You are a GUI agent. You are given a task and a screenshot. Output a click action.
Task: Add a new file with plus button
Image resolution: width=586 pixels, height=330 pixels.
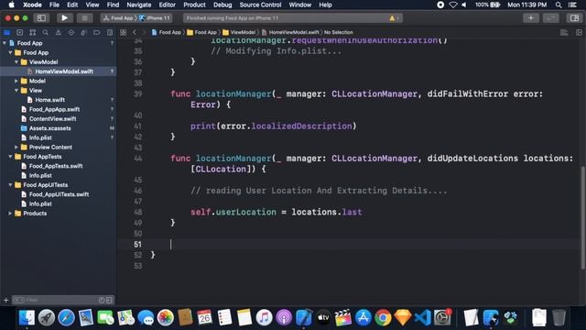point(5,300)
